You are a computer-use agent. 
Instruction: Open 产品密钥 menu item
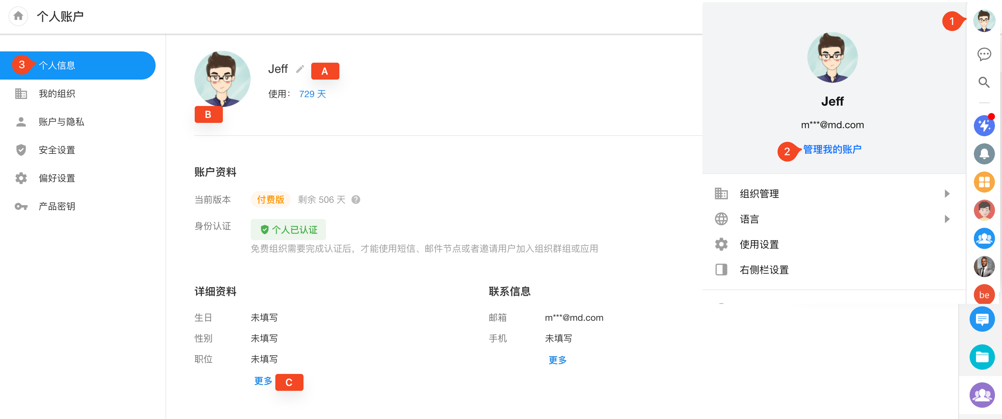tap(78, 206)
